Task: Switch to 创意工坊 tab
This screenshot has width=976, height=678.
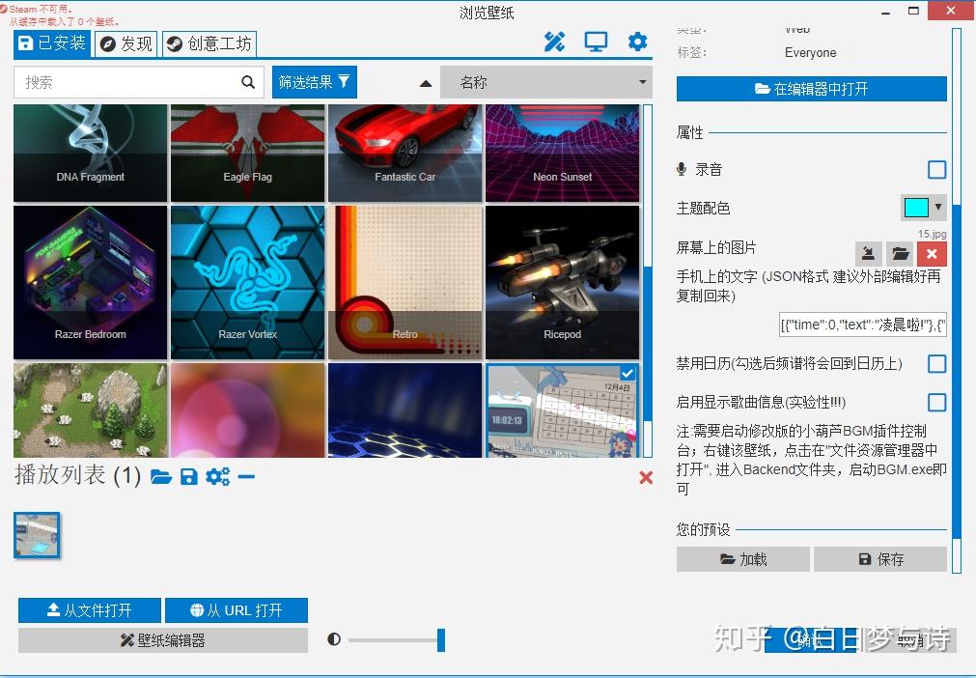Action: (209, 43)
